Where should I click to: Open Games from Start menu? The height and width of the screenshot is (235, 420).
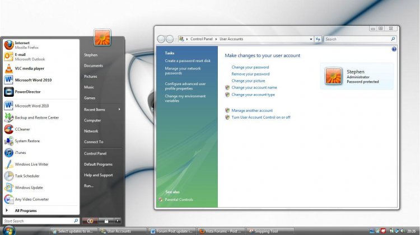[90, 98]
